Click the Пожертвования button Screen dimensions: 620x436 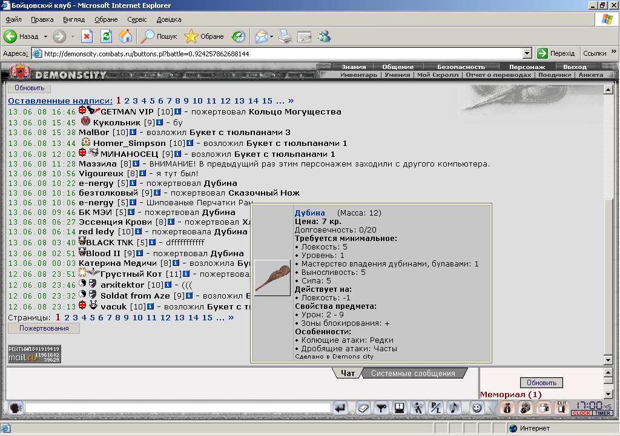click(x=44, y=328)
